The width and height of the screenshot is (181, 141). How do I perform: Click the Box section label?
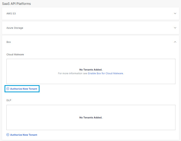click(9, 42)
